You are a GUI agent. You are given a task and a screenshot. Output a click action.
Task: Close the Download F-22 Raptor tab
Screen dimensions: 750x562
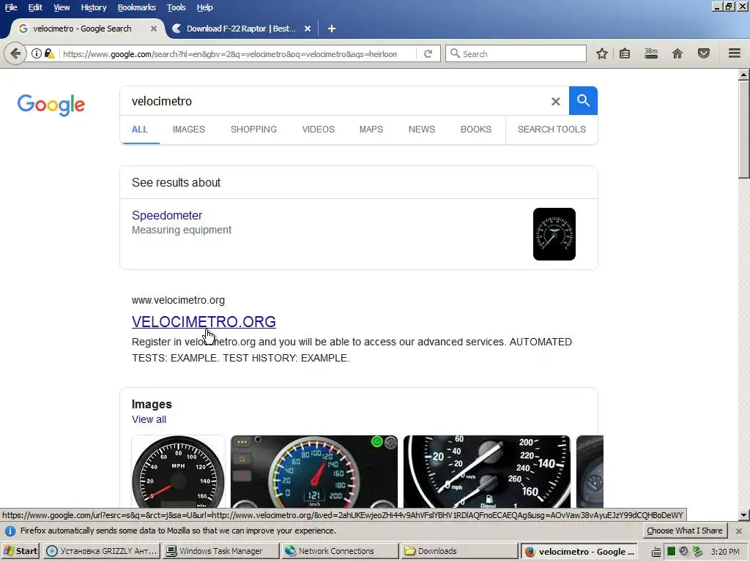[308, 29]
